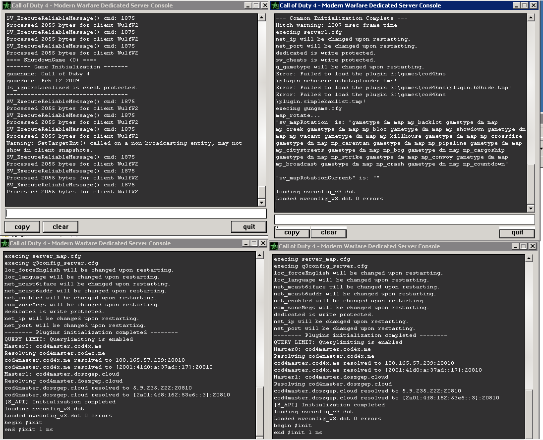Click 'Master0: cod4master.cod4x.me' in lower-left console
Viewport: 543px width, 440px height.
pyautogui.click(x=53, y=346)
